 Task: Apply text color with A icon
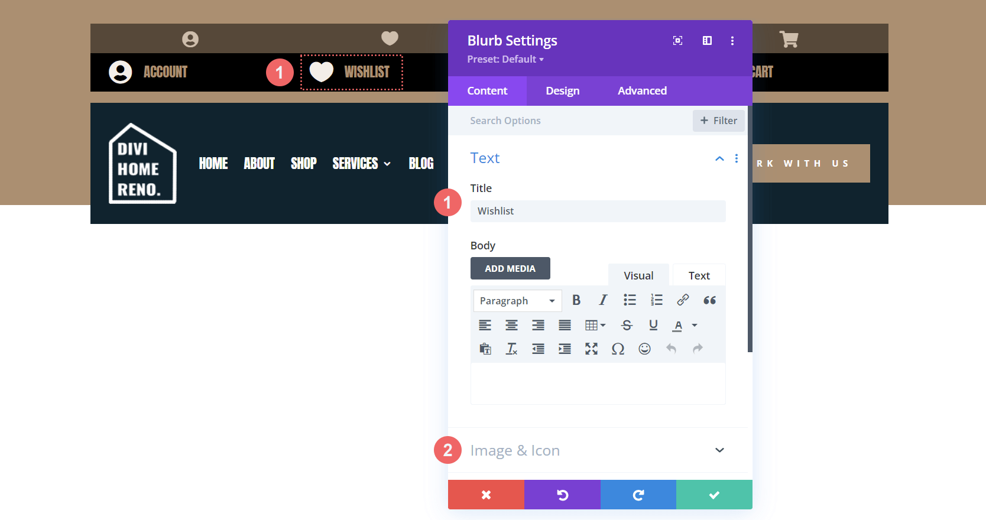(x=678, y=326)
